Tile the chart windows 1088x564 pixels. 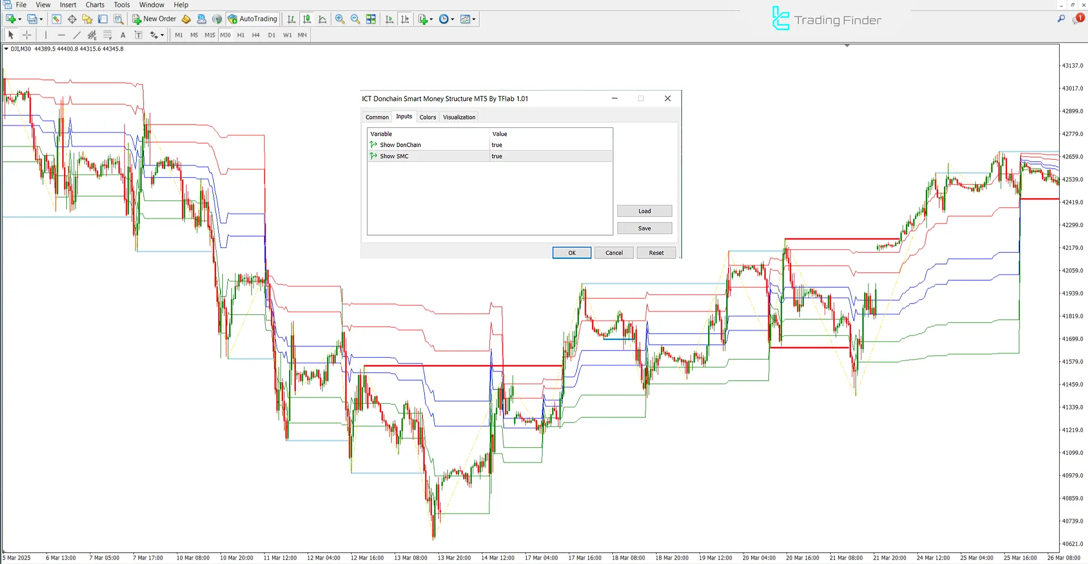point(371,19)
